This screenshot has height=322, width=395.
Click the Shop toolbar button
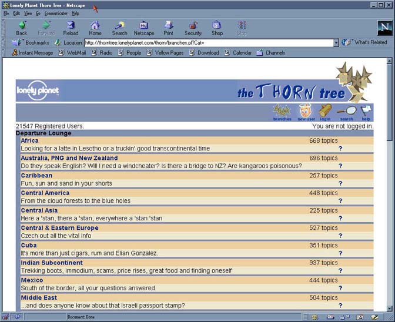pyautogui.click(x=217, y=28)
